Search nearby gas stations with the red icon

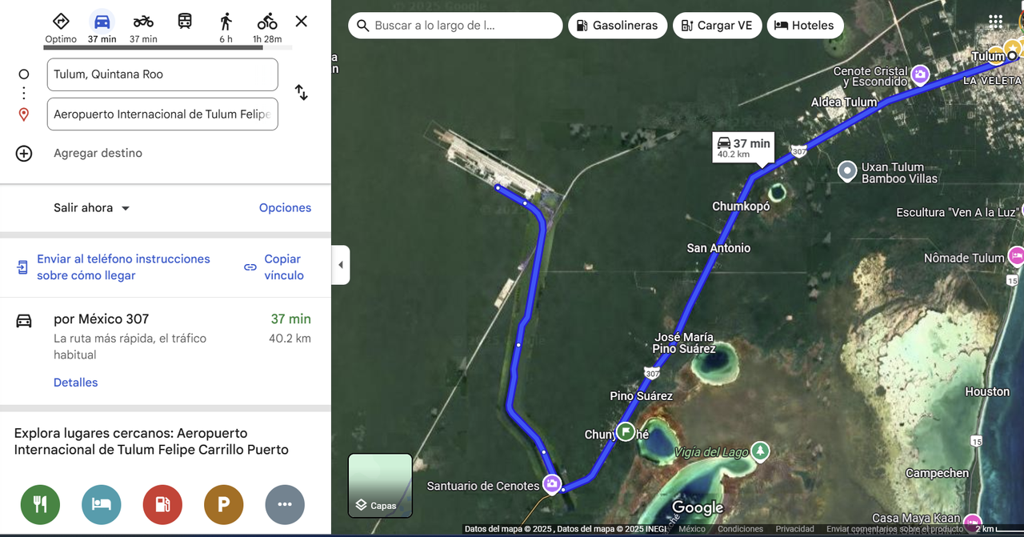click(x=162, y=504)
